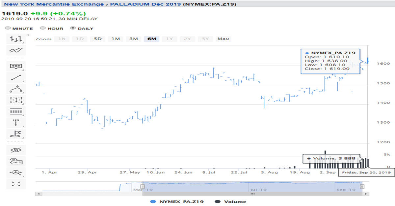Screen dimensions: 395x206
Task: Set zoom range to 3M
Action: (133, 39)
